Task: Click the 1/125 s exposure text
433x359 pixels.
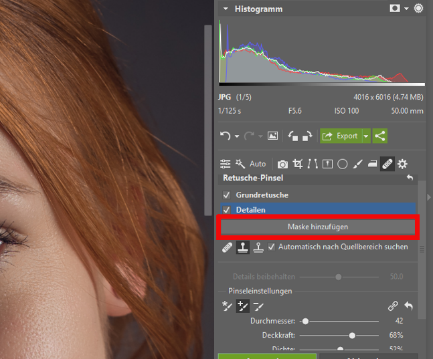Action: click(x=230, y=111)
